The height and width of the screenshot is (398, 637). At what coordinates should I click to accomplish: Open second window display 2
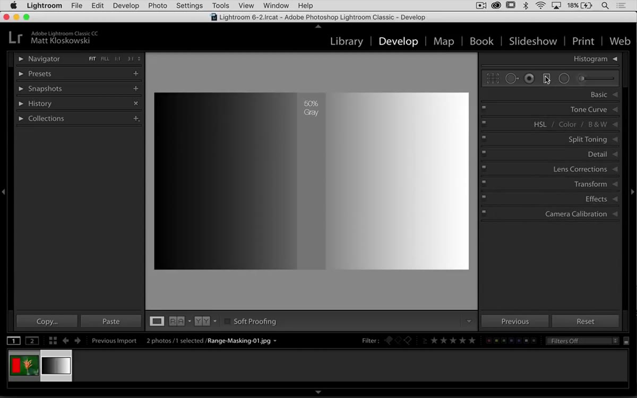tap(32, 341)
